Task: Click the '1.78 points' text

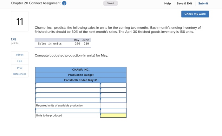Action: click(15, 41)
